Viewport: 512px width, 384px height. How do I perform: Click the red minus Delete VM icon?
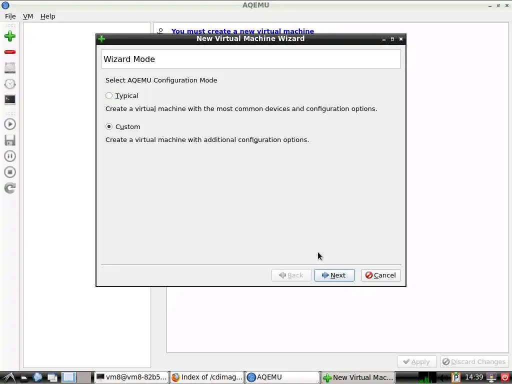(10, 52)
